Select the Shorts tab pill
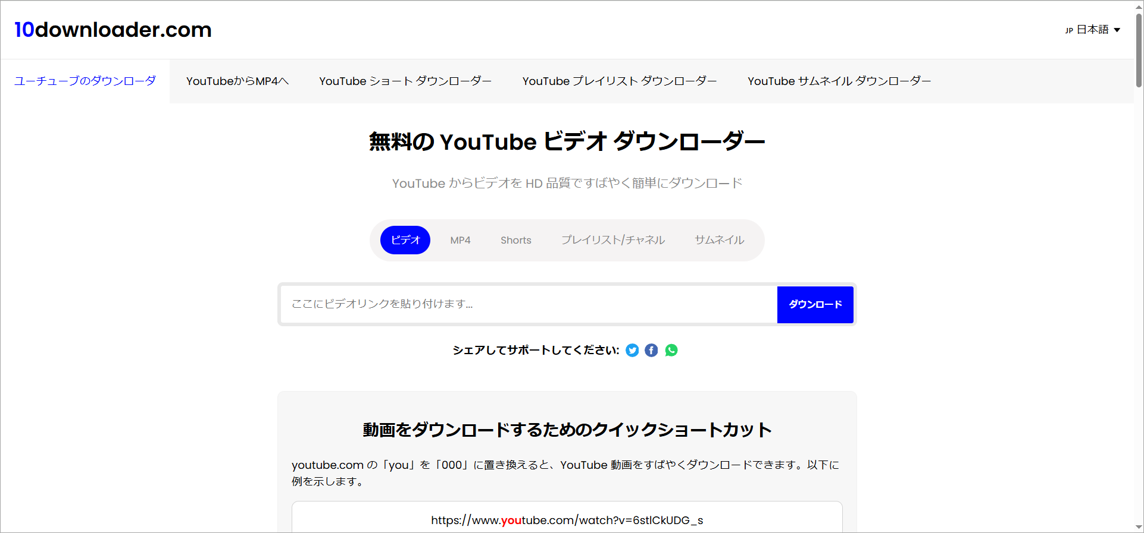The height and width of the screenshot is (533, 1144). pos(516,240)
